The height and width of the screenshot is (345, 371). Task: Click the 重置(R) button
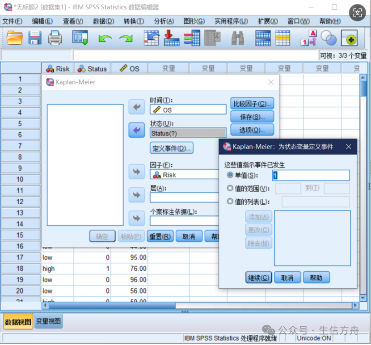160,236
